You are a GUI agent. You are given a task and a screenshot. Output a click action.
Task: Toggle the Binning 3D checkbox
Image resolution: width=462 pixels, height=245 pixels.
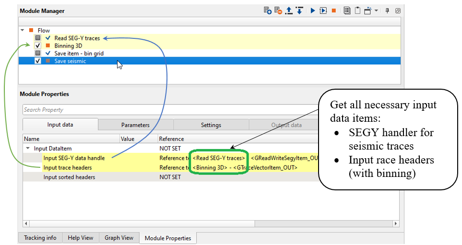[x=38, y=46]
